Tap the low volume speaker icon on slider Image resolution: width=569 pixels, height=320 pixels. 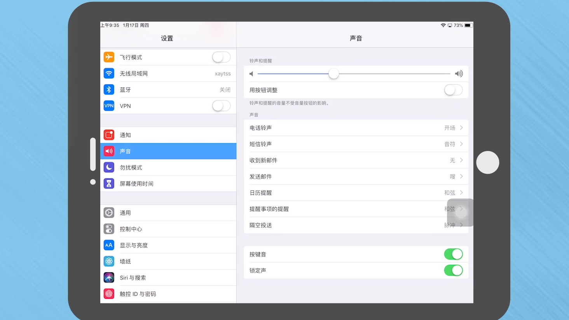[x=251, y=74]
